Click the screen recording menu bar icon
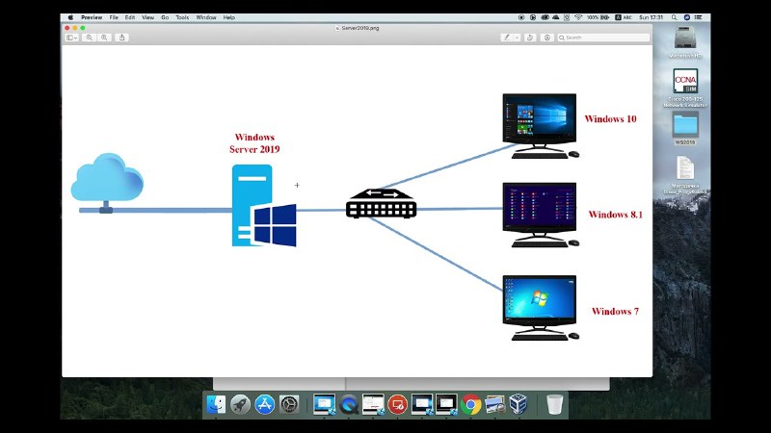Viewport: 771px width, 433px height. tap(521, 17)
